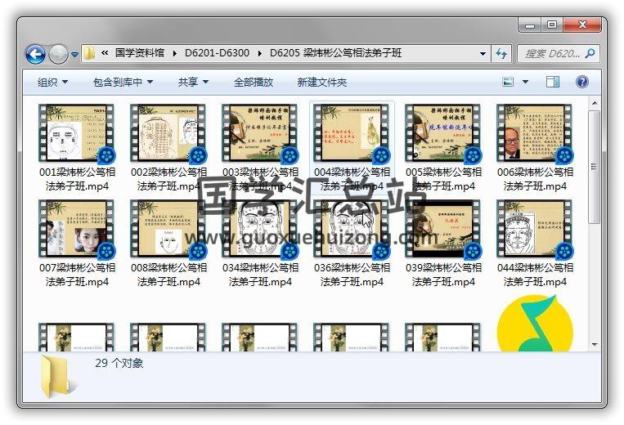Maximize the Explorer window
Viewport: 624px width, 425px height.
point(552,25)
